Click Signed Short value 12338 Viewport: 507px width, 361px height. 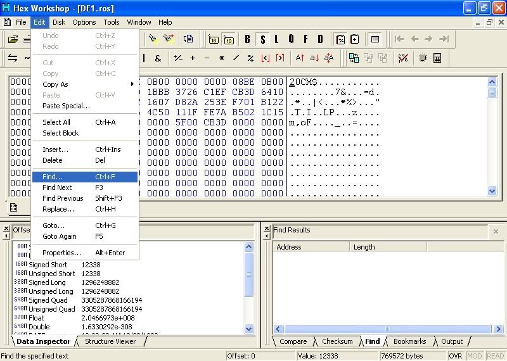[91, 265]
